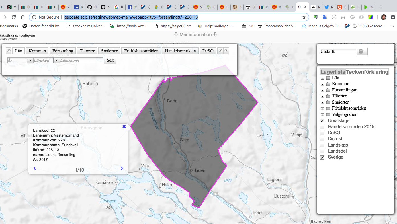Open Panoramabilder bookmark
This screenshot has width=397, height=224.
click(x=277, y=26)
